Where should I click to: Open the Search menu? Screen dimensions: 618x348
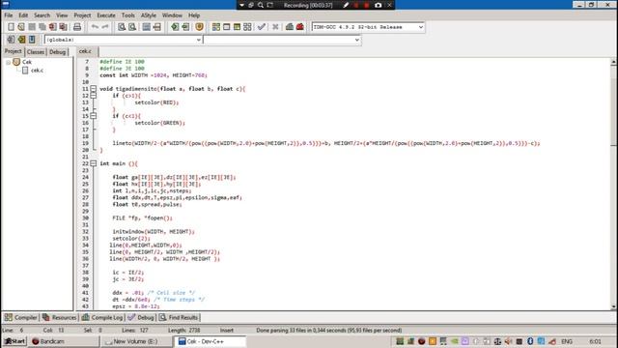42,15
